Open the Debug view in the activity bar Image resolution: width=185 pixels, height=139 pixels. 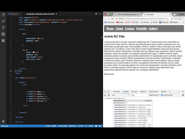(x=3, y=34)
